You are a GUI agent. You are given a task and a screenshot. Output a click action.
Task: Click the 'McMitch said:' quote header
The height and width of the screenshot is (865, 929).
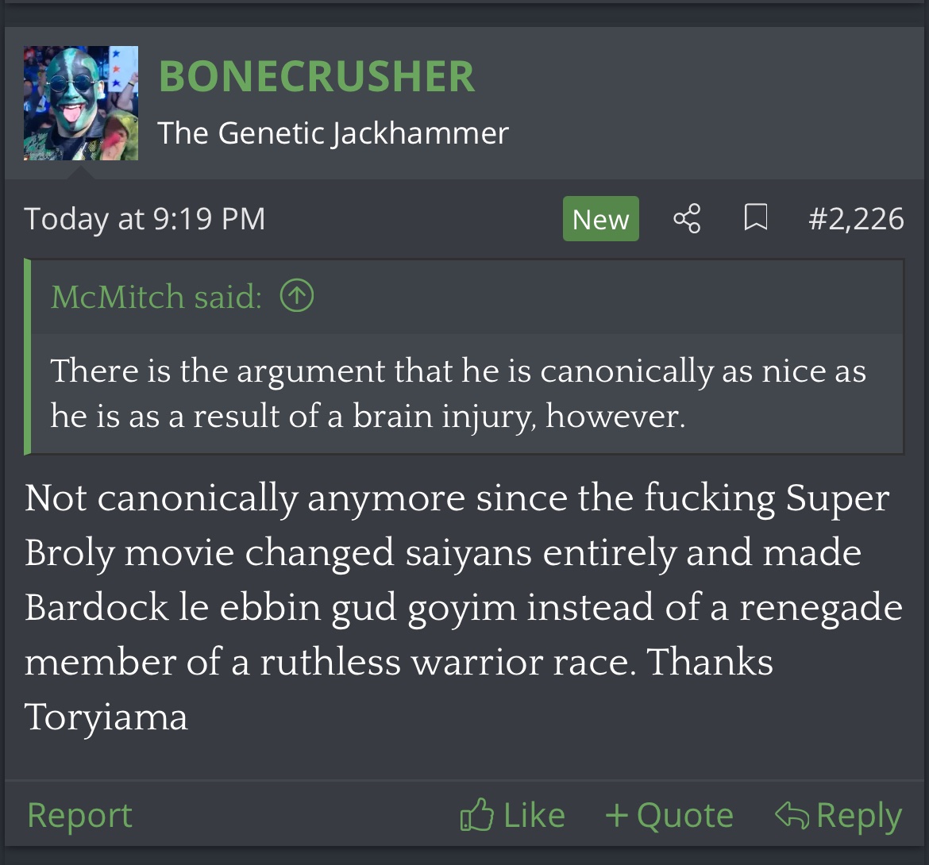tap(156, 297)
